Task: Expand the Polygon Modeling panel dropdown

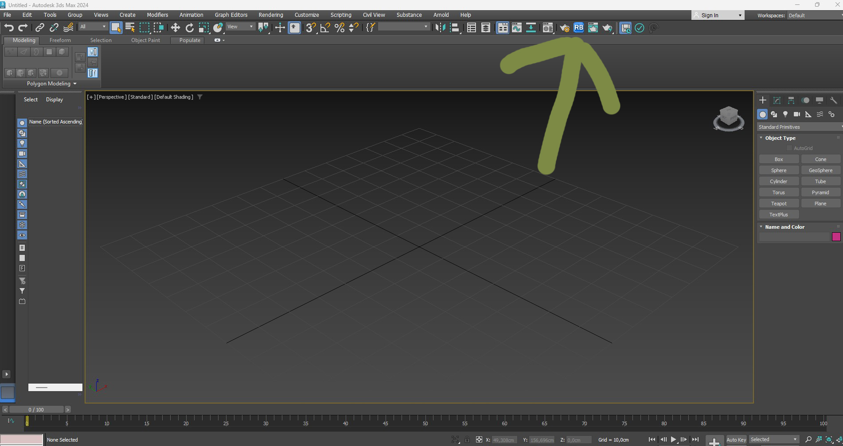Action: tap(52, 84)
